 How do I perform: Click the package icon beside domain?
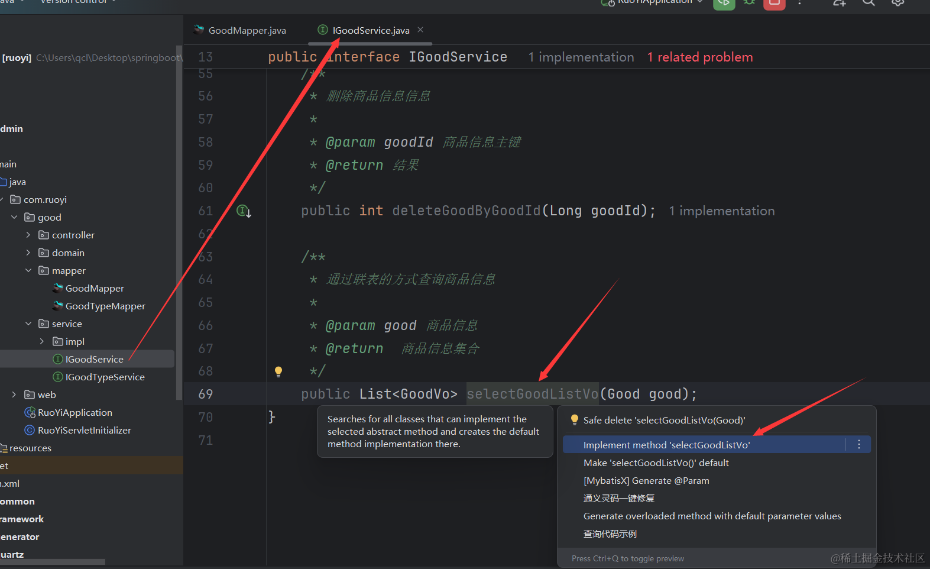(x=44, y=253)
